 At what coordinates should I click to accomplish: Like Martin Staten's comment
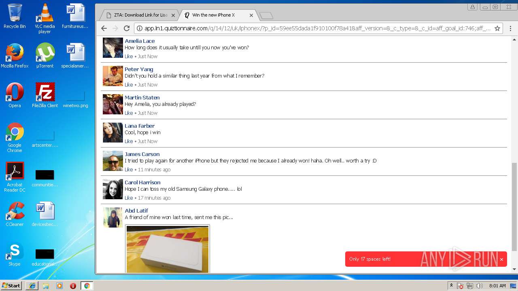pos(129,113)
